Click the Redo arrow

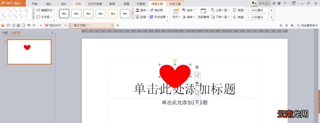tap(34, 26)
